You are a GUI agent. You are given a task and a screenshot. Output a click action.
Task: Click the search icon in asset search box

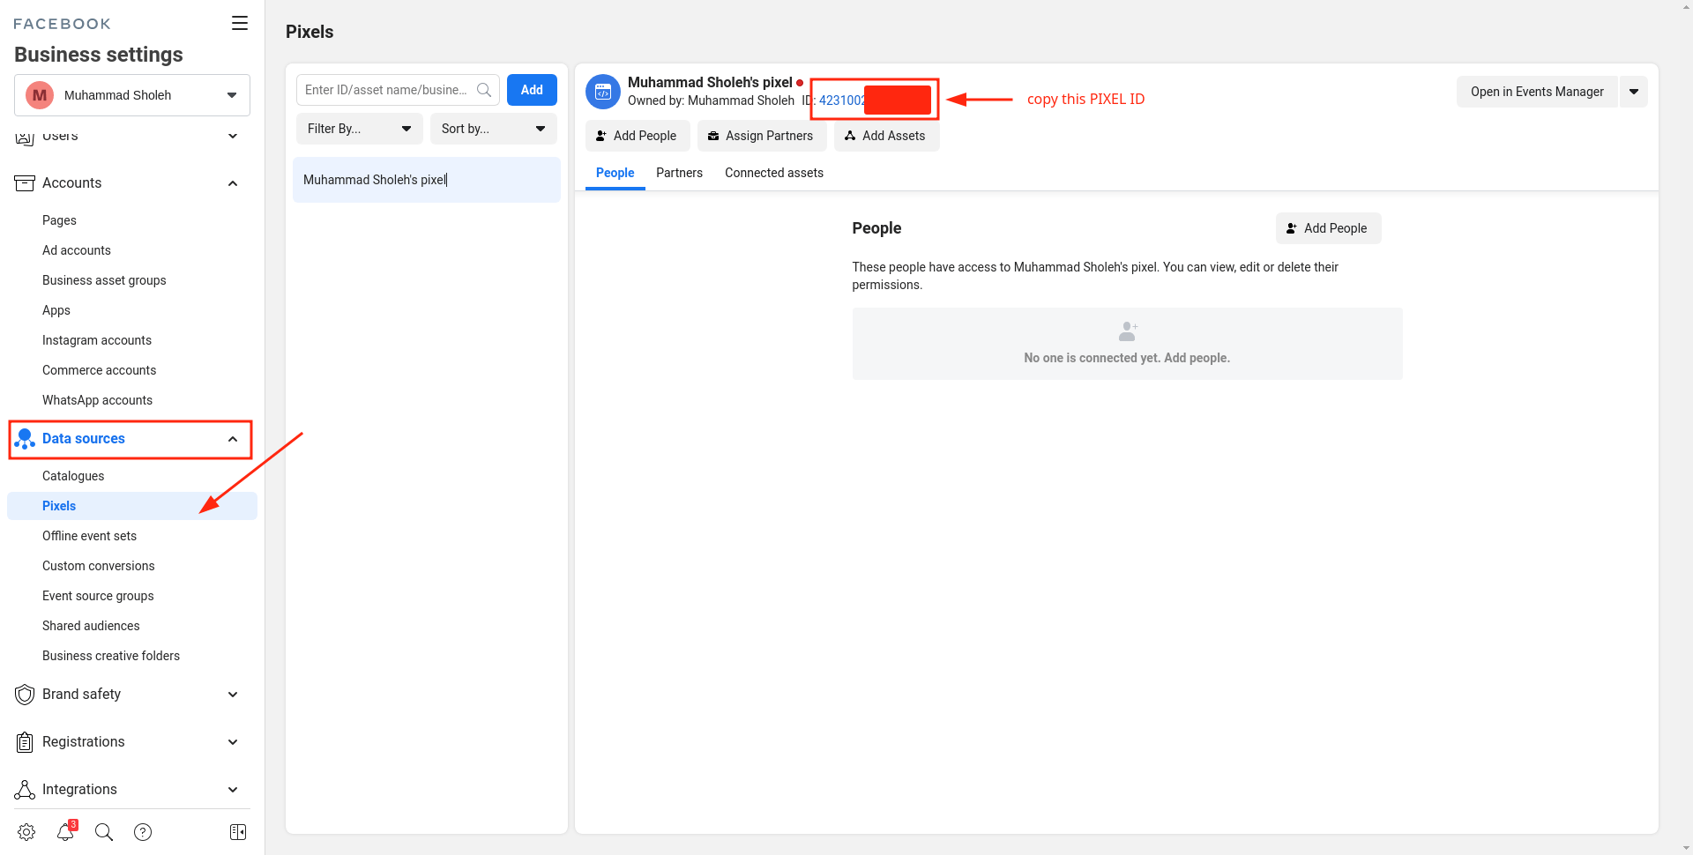484,90
